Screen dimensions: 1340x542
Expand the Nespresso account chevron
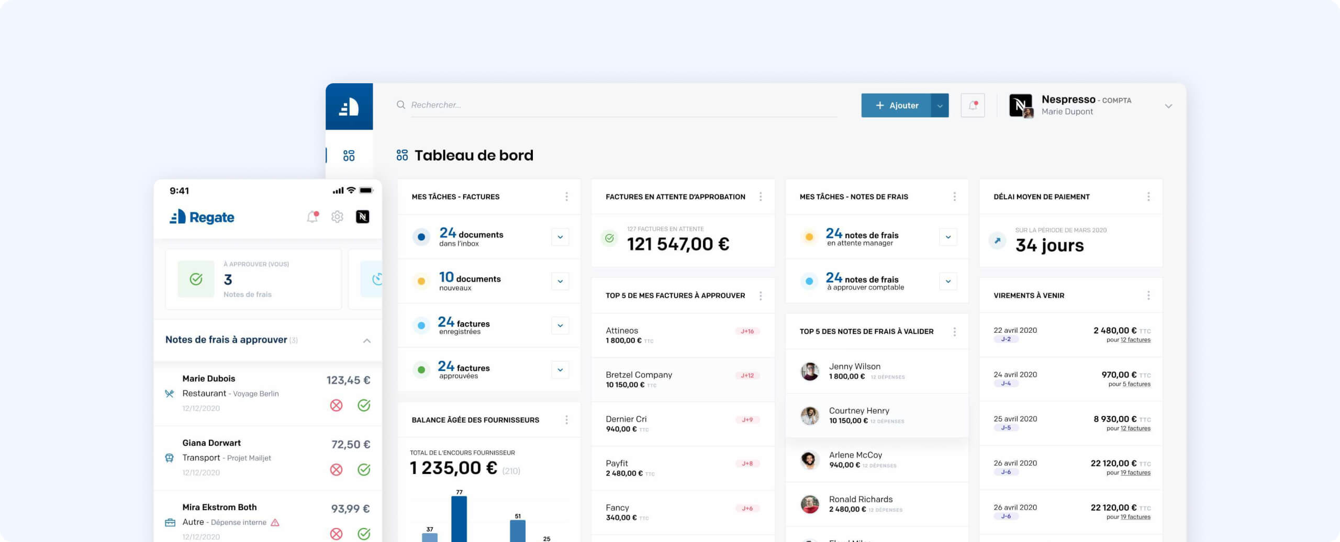point(1168,106)
